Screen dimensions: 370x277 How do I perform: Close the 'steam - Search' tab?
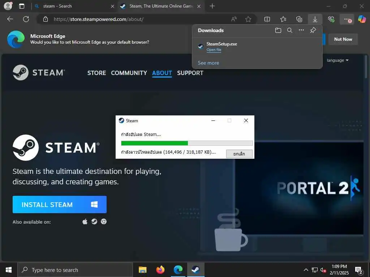click(113, 6)
